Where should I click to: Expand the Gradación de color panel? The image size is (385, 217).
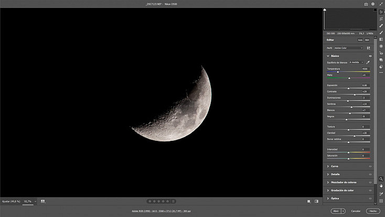point(328,190)
